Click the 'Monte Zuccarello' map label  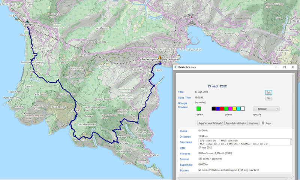tap(274, 4)
